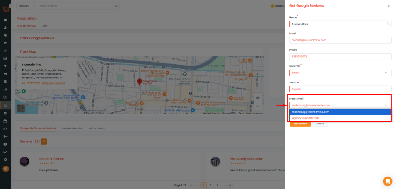Go to reviews page 3
This screenshot has height=189, width=396.
[217, 185]
